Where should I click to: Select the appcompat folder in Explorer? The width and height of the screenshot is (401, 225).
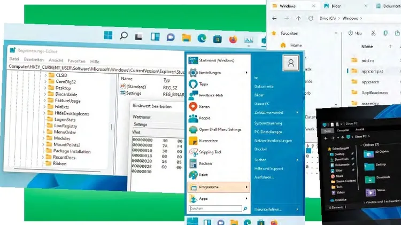click(372, 71)
